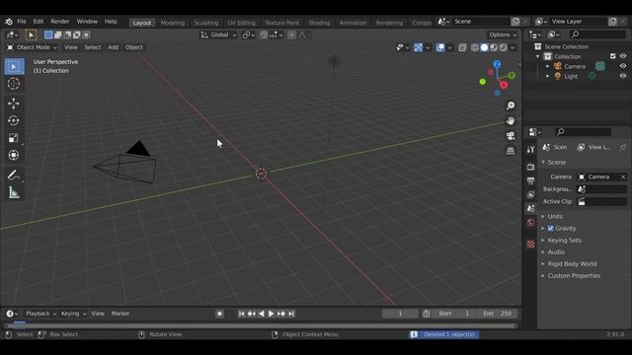The width and height of the screenshot is (632, 355).
Task: Open the Options dropdown
Action: pyautogui.click(x=503, y=35)
